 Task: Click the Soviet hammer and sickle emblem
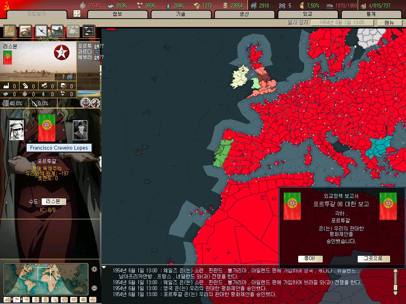(6, 6)
